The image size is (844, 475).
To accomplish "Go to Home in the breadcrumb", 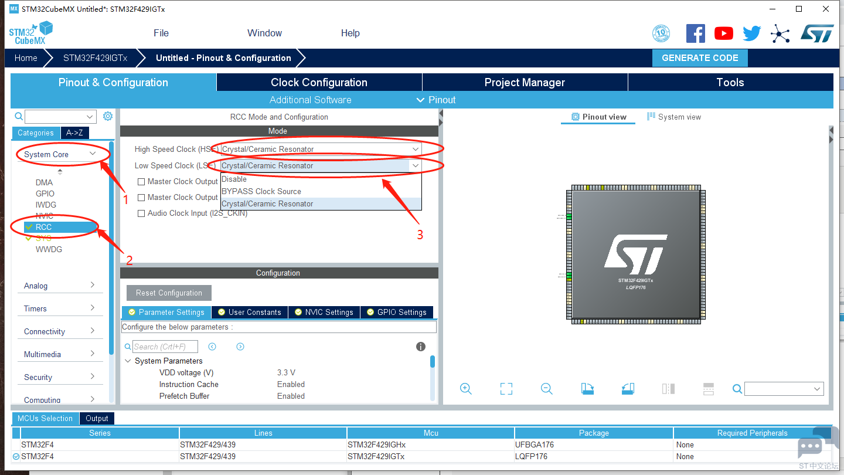I will pyautogui.click(x=26, y=58).
